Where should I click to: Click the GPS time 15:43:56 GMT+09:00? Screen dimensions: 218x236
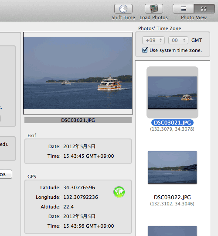point(89,226)
